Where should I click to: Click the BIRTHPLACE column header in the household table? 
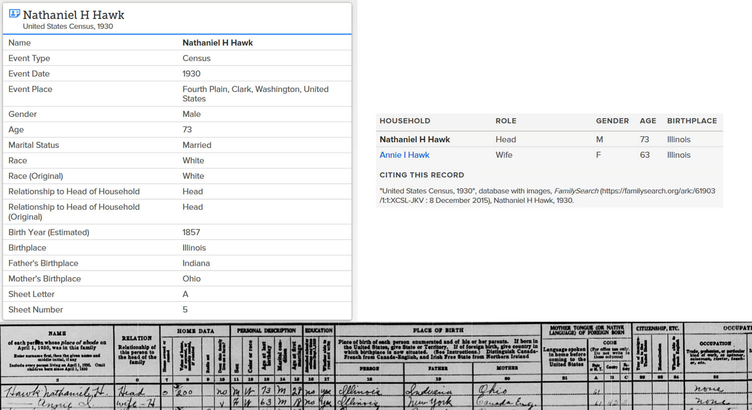tap(692, 121)
